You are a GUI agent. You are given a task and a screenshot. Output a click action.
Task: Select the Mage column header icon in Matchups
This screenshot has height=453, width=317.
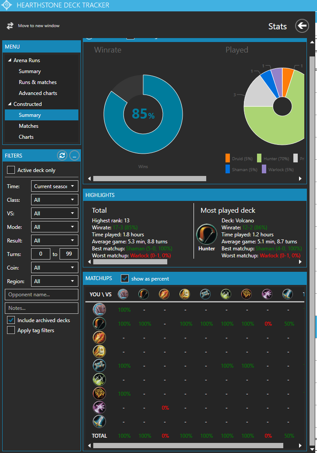pyautogui.click(x=164, y=294)
